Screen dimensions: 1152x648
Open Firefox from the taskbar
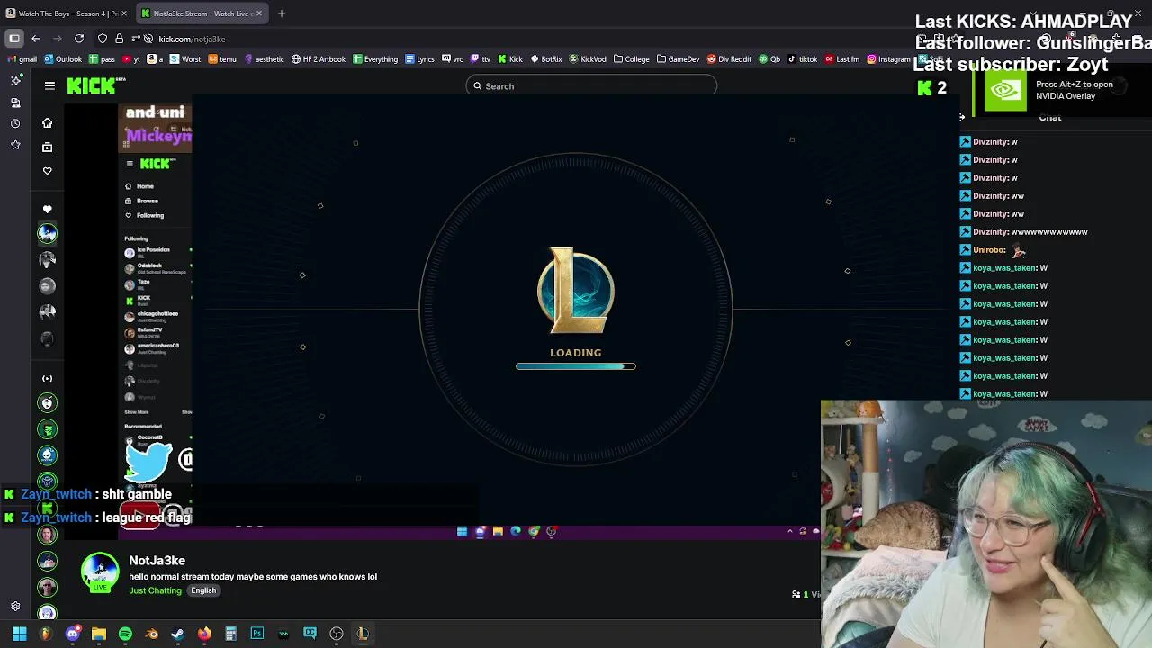pyautogui.click(x=204, y=634)
